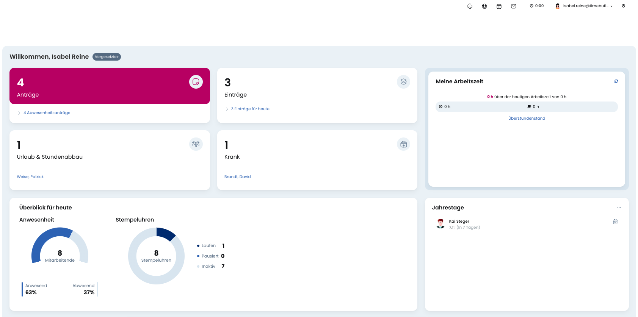Screen dimensions: 638x317
Task: Click the printer icon in top bar
Action: coord(470,6)
